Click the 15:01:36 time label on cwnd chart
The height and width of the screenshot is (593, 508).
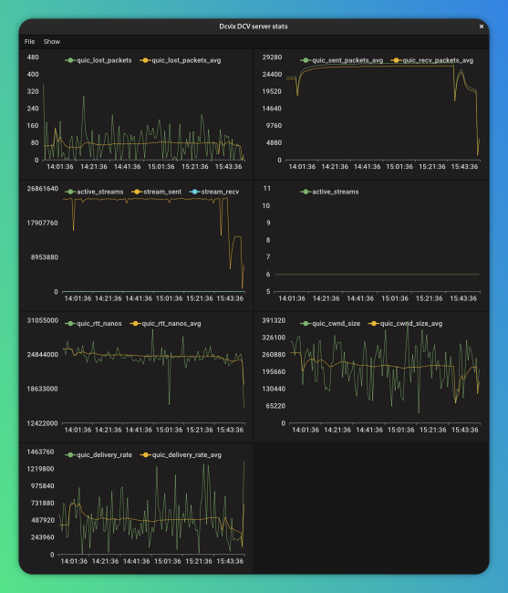pyautogui.click(x=401, y=430)
